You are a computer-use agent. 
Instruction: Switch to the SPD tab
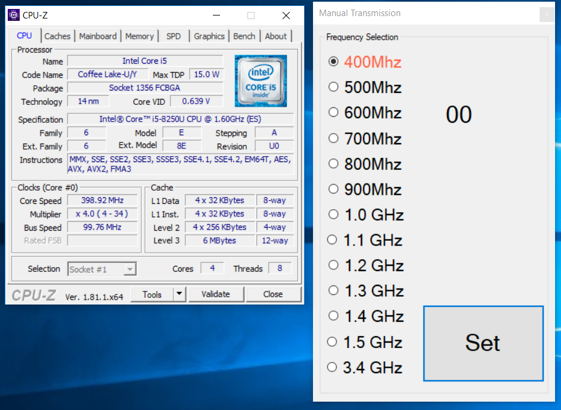tap(173, 36)
